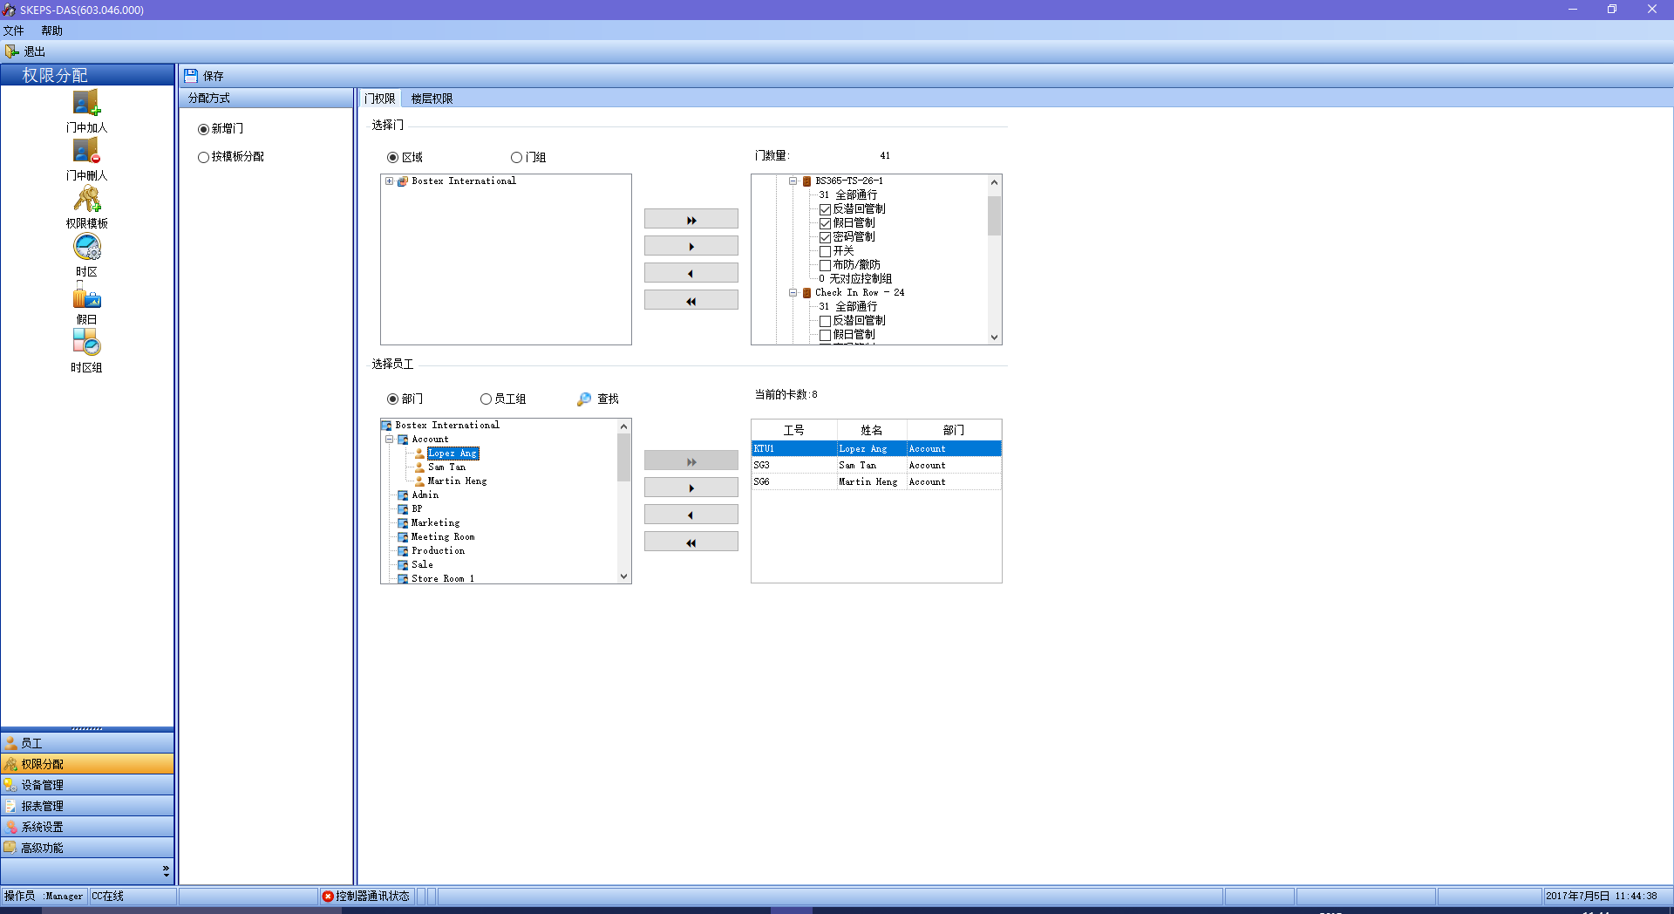This screenshot has width=1674, height=914.
Task: Expand the Bostex International area node
Action: (389, 181)
